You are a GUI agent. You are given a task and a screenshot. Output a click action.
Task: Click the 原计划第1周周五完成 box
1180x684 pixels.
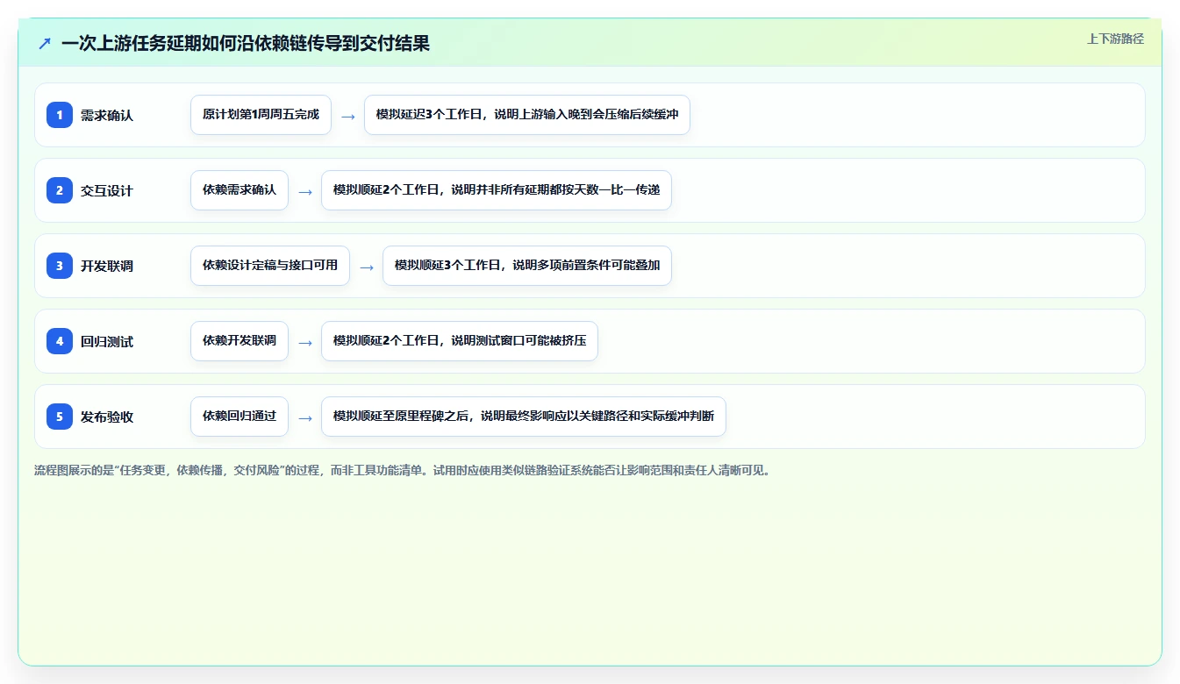tap(261, 115)
